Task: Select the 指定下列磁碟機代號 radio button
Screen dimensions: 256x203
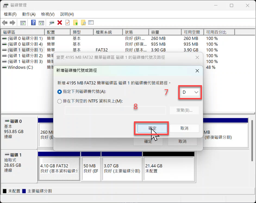Action: [x=60, y=92]
